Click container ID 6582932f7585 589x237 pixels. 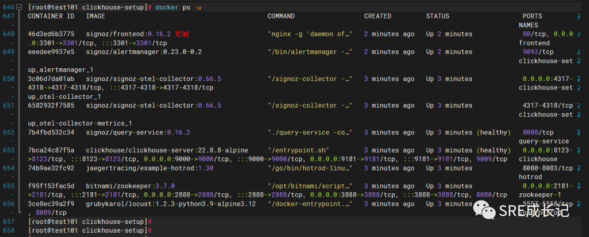click(51, 106)
